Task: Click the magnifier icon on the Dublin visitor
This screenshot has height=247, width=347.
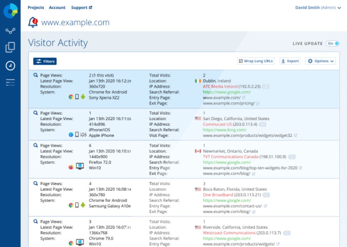Action: 35,75
